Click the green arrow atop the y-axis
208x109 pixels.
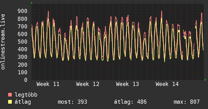pyautogui.click(x=32, y=3)
